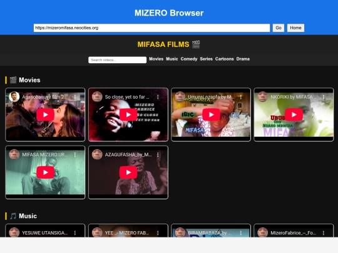Click channel avatar on NKORIKI video
Screen dimensions: 338x253
tap(263, 97)
